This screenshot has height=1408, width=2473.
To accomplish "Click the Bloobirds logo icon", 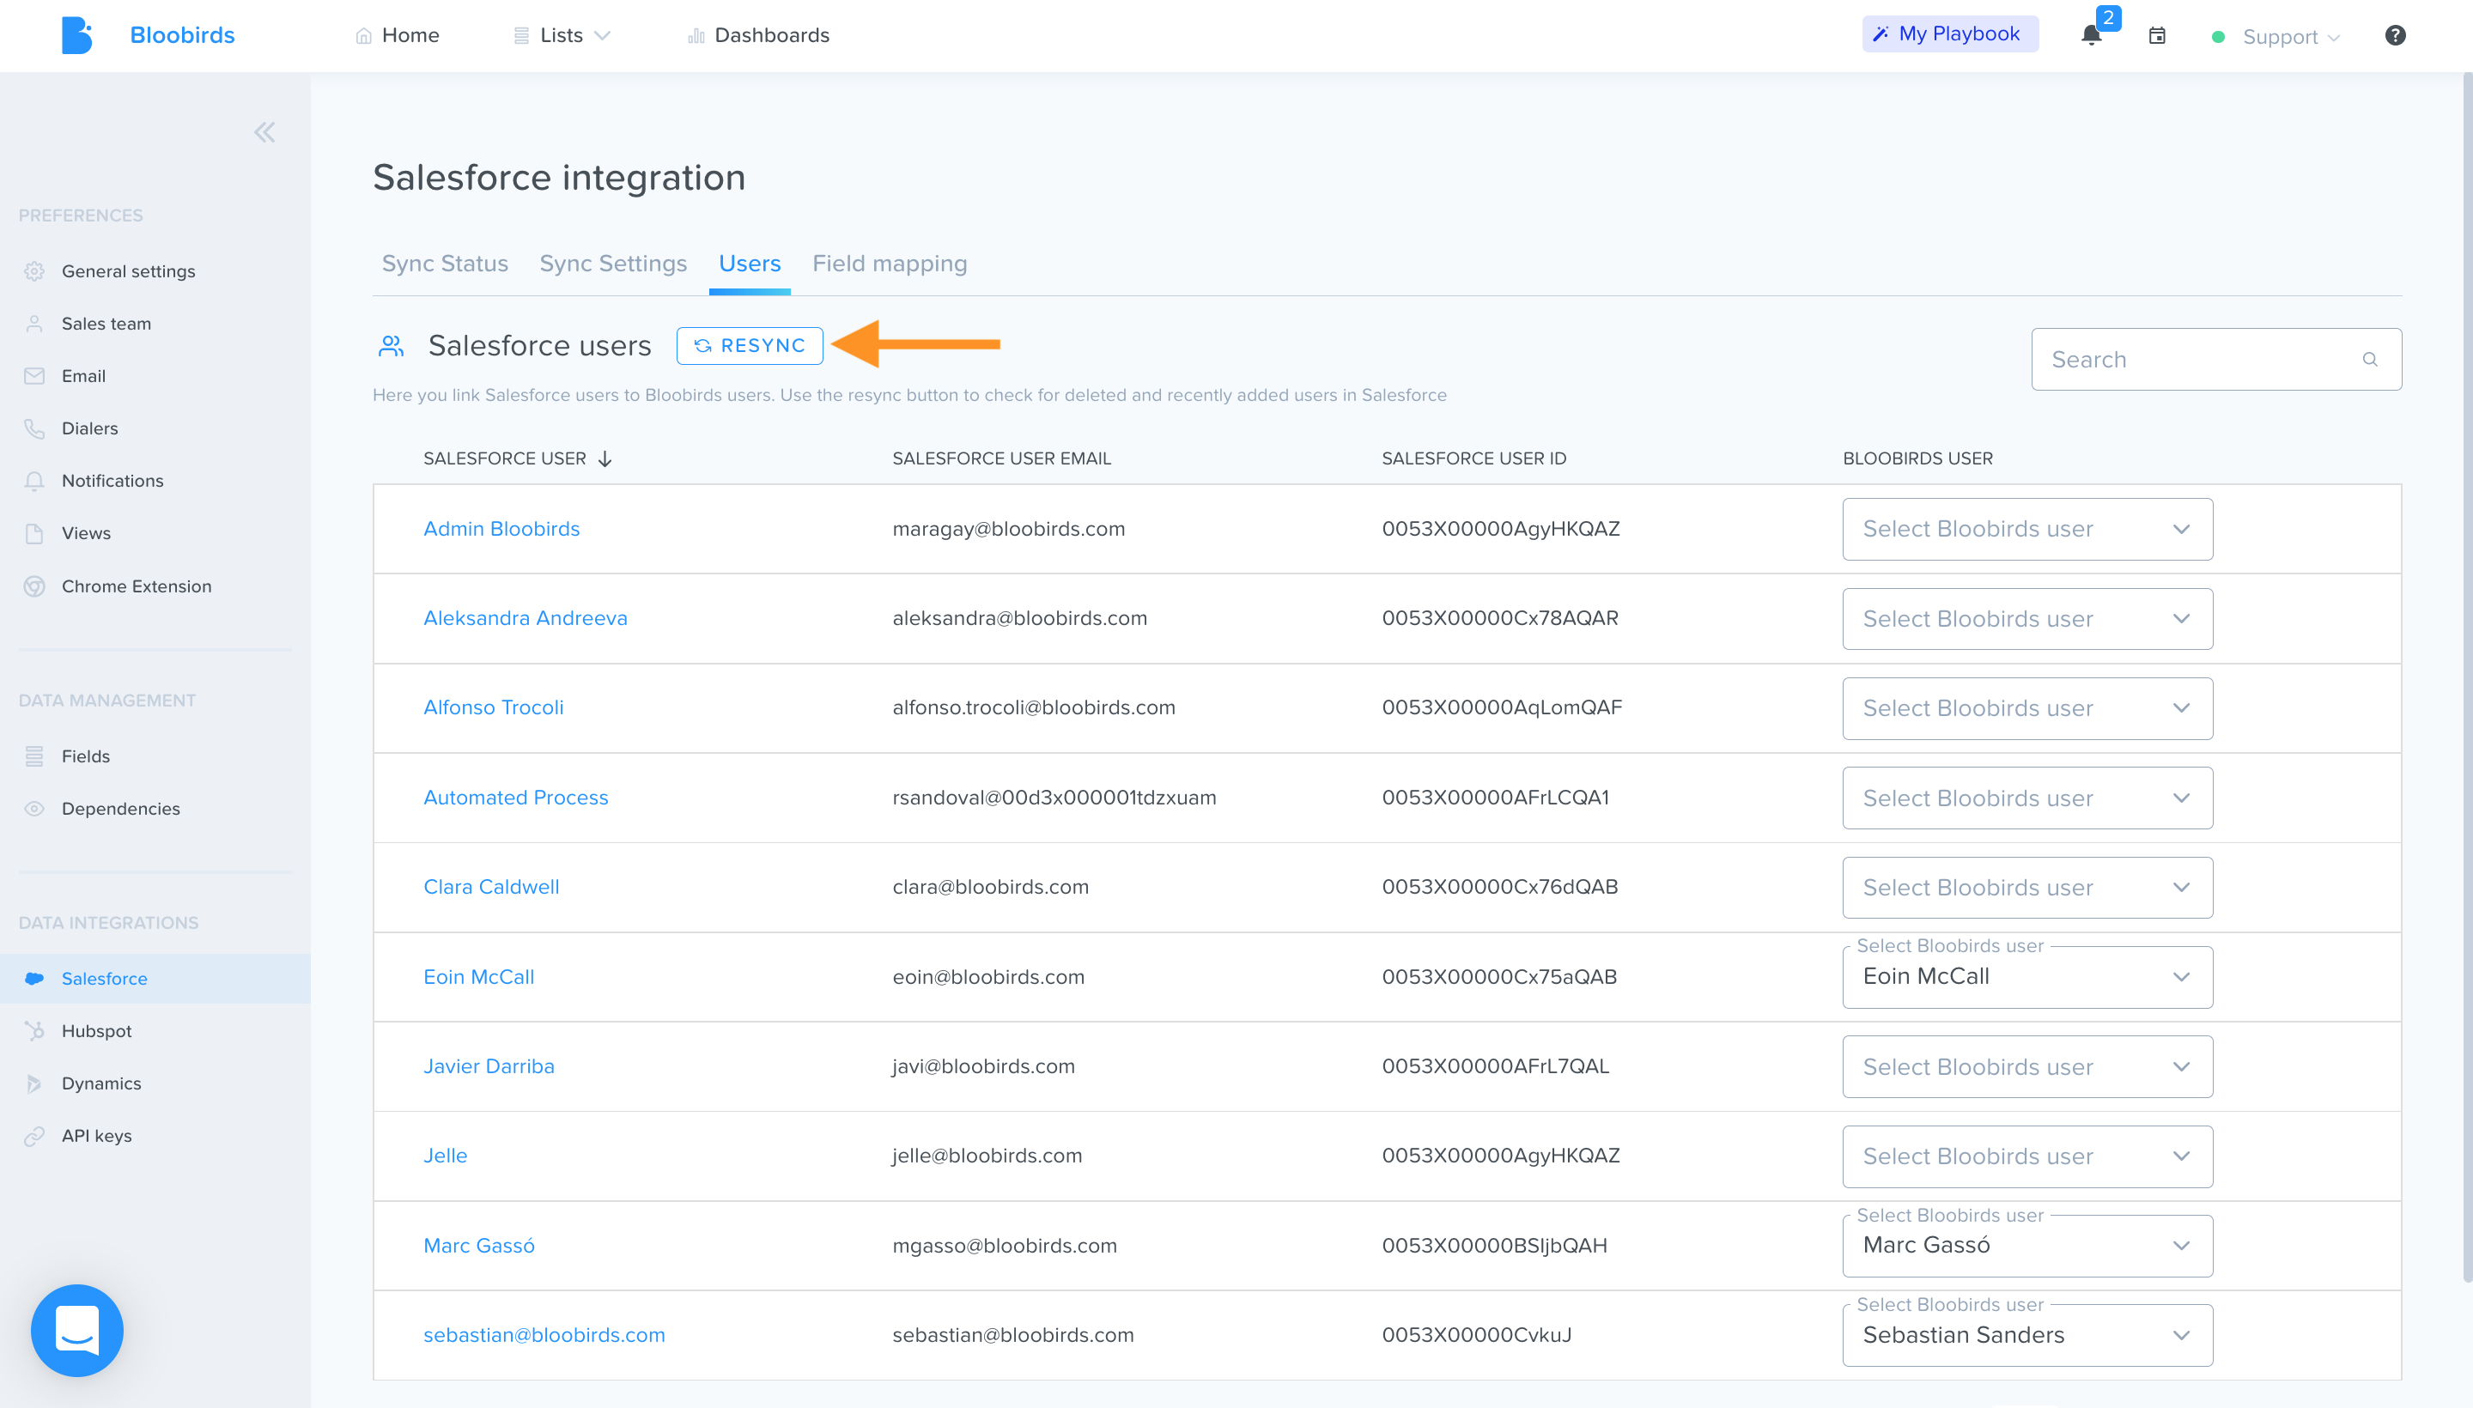I will point(76,36).
